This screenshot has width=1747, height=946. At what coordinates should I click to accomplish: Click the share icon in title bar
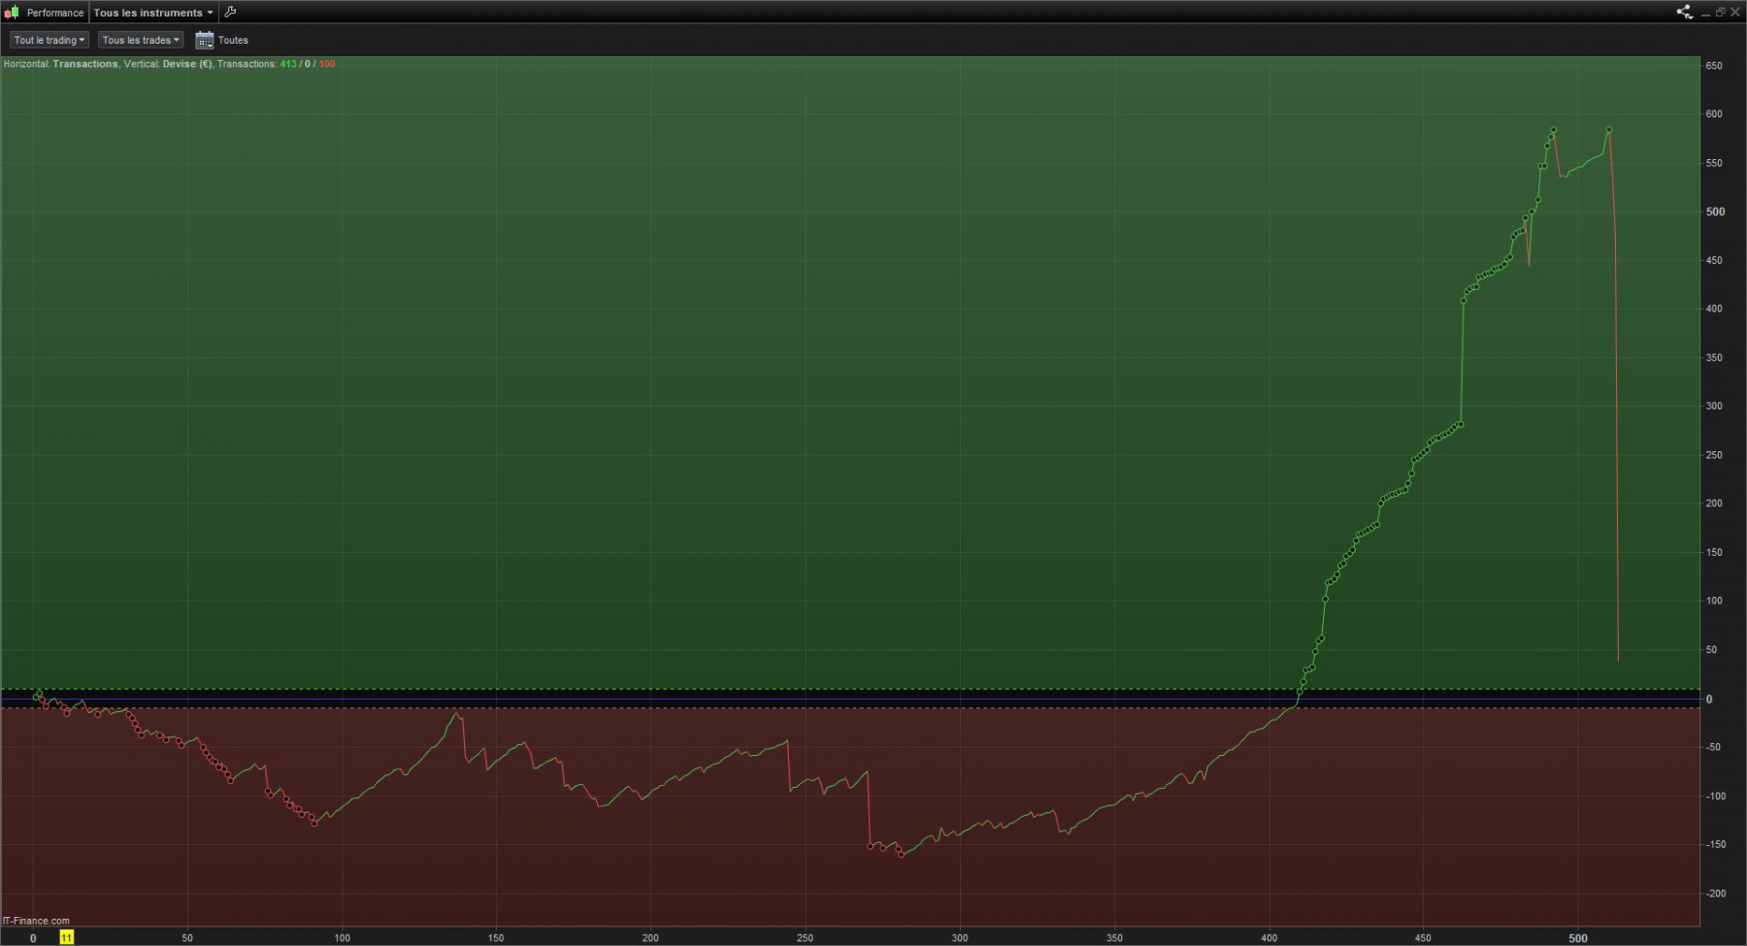pos(1684,13)
